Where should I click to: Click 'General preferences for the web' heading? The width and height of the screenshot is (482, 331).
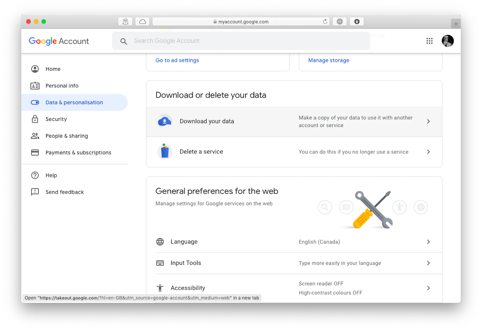tap(217, 191)
